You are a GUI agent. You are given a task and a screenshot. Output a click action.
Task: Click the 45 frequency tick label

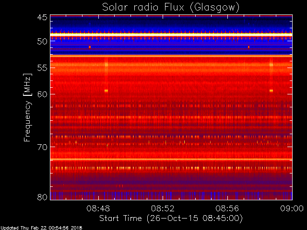coord(42,17)
